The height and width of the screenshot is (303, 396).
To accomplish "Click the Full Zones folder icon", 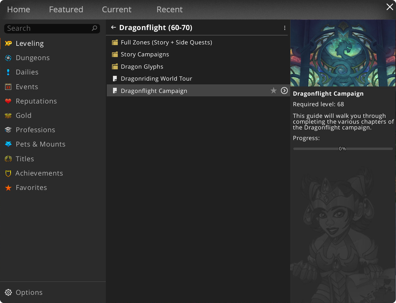I will tap(115, 42).
